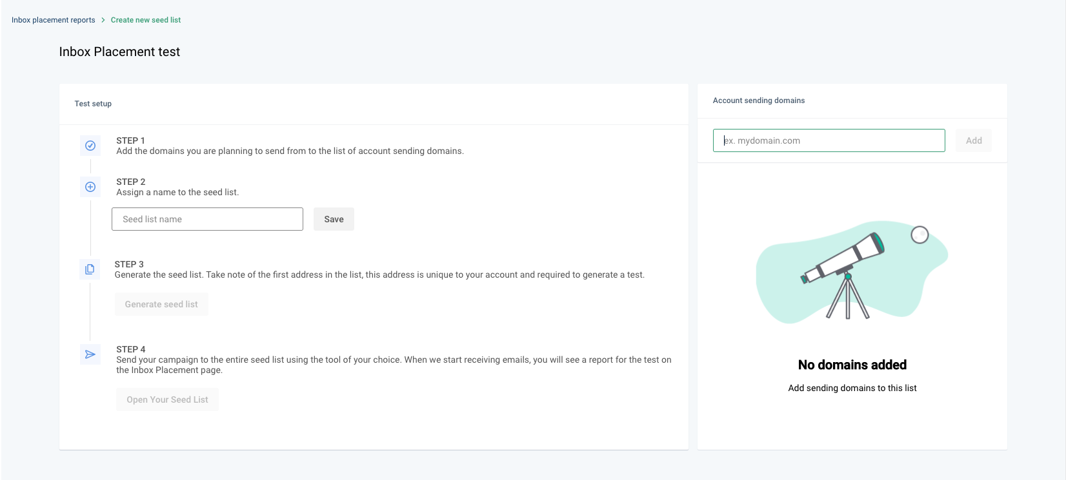1066x480 pixels.
Task: Click Assign a name to the seed list text
Action: 177,192
